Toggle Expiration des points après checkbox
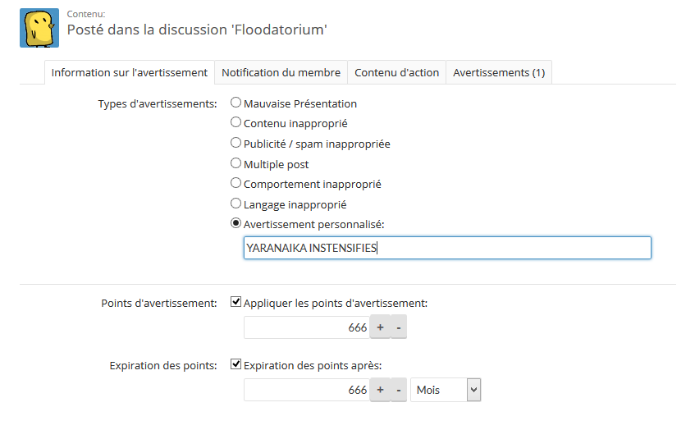 [236, 364]
